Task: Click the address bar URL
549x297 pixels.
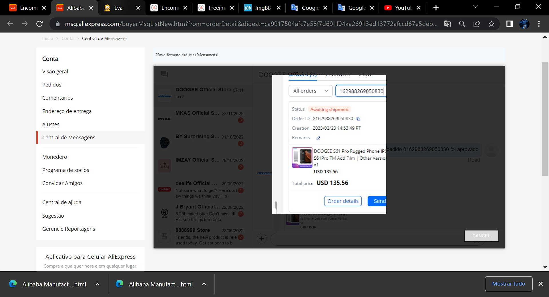Action: [251, 24]
